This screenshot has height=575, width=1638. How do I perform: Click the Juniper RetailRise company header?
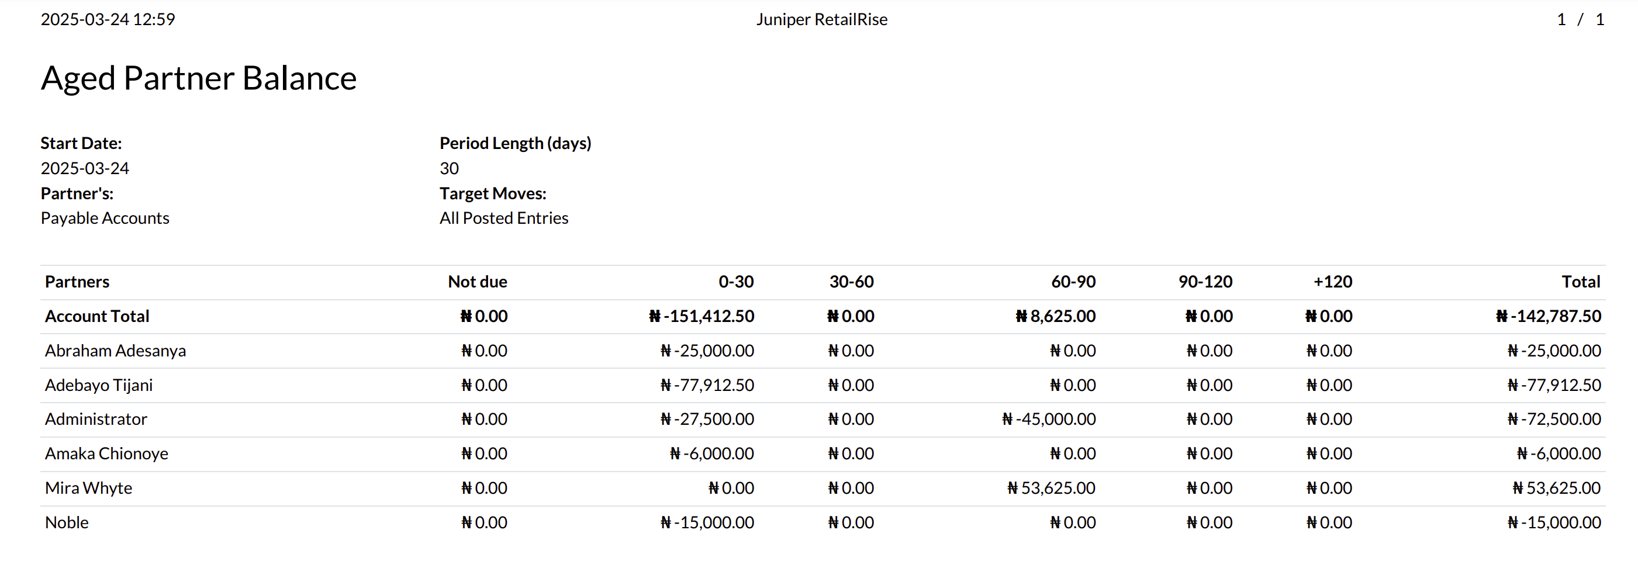point(821,20)
